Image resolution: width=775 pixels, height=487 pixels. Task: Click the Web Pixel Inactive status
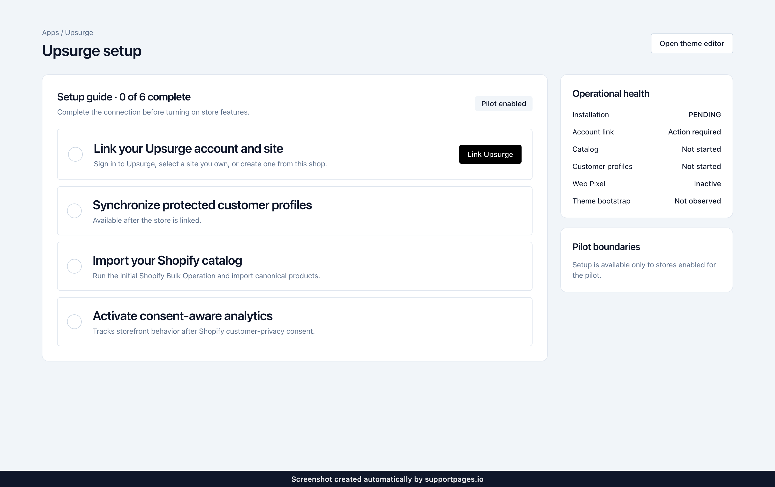pos(707,184)
